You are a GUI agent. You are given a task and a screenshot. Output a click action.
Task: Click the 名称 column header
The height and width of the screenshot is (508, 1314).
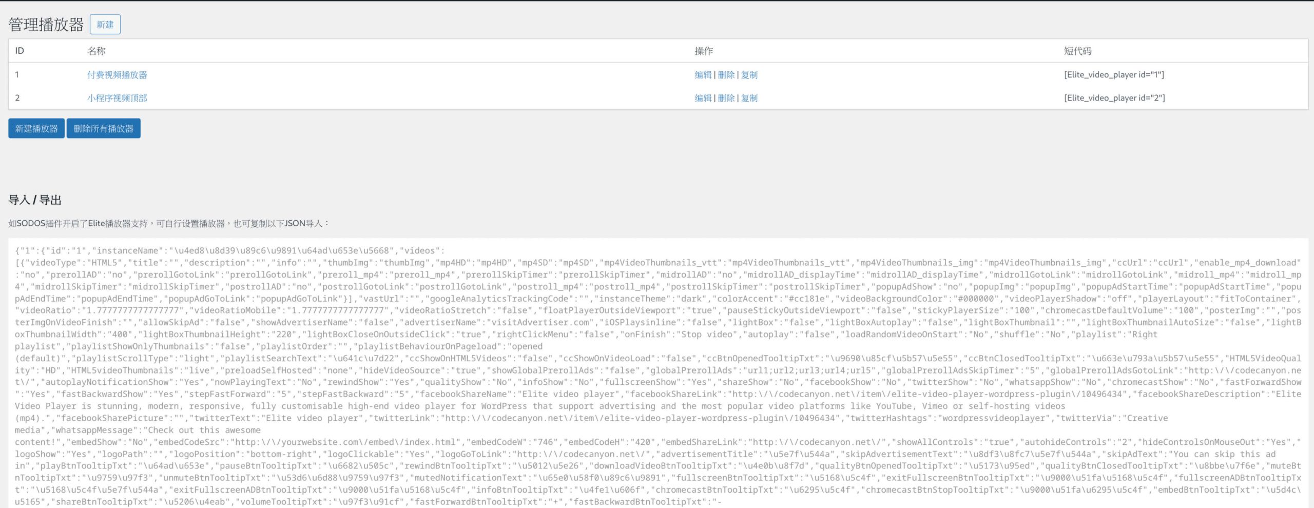click(x=96, y=51)
